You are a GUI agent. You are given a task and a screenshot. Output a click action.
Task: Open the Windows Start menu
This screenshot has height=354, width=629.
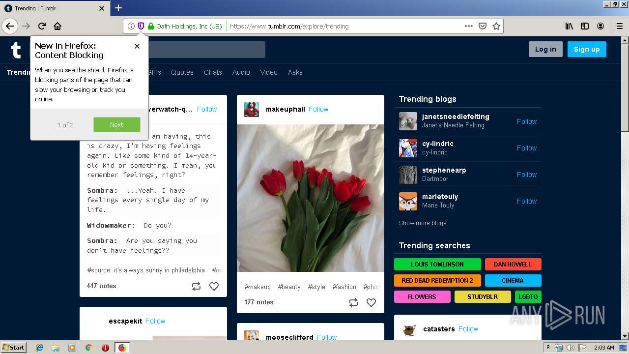coord(14,348)
